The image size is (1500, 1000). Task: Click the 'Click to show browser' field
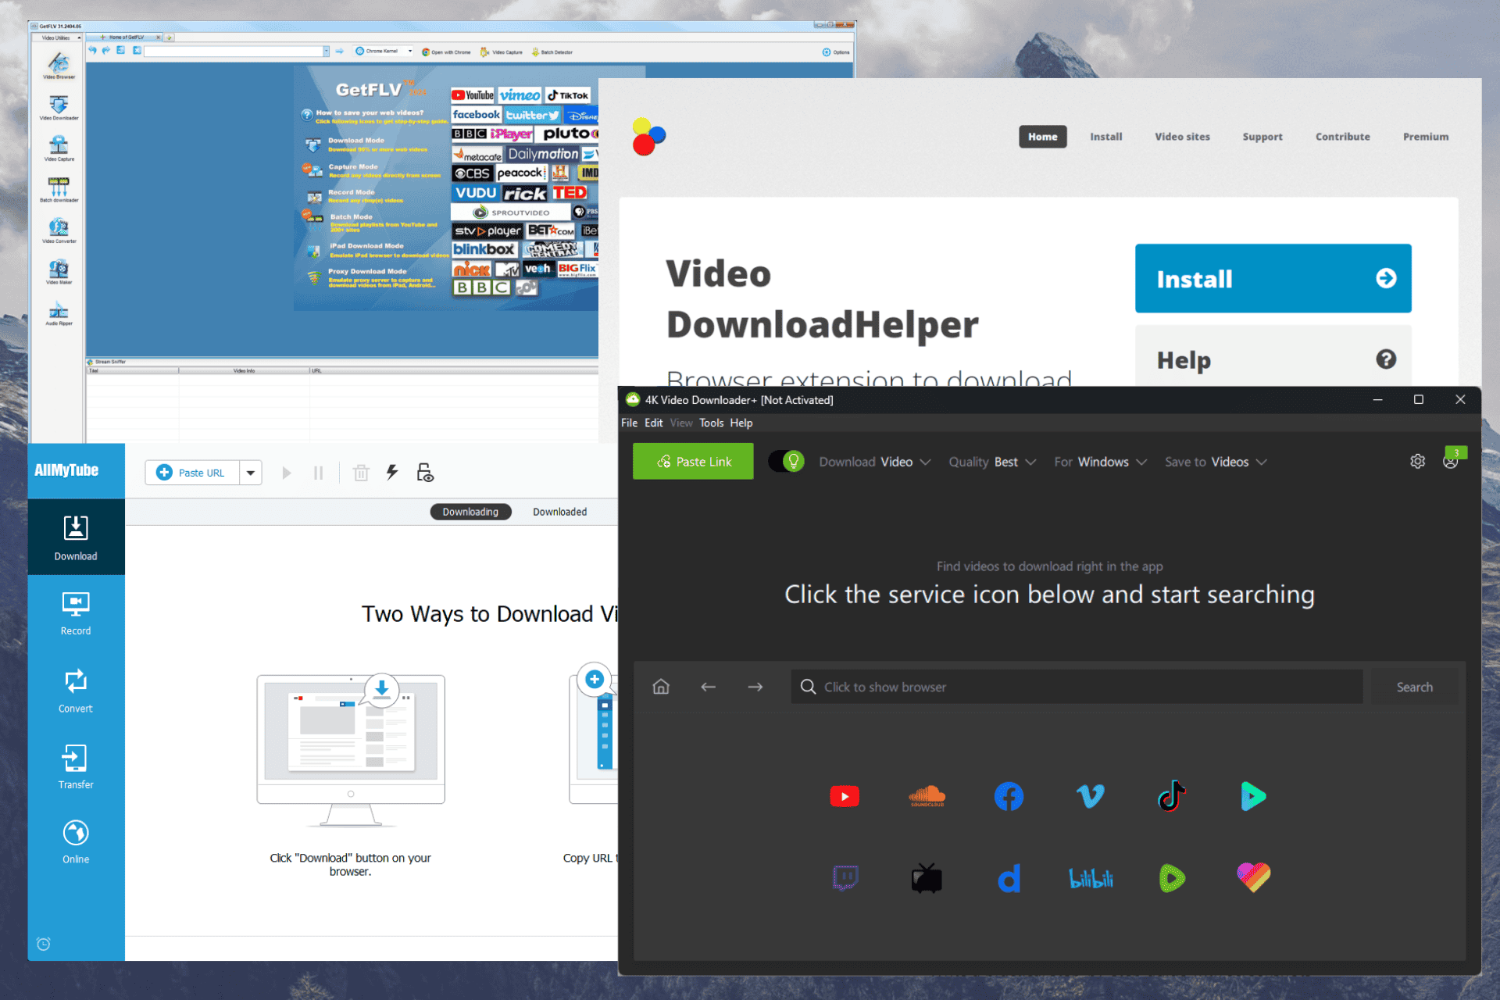[x=1077, y=687]
